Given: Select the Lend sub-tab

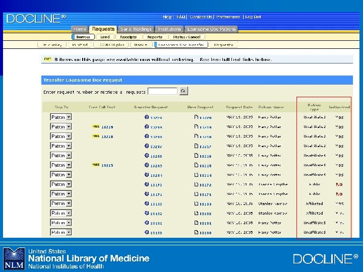Looking at the screenshot, I should click(105, 37).
